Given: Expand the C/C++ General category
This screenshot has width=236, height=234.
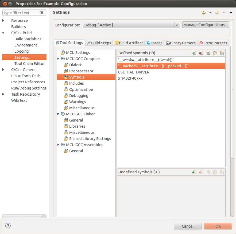Looking at the screenshot, I should pos(3,70).
